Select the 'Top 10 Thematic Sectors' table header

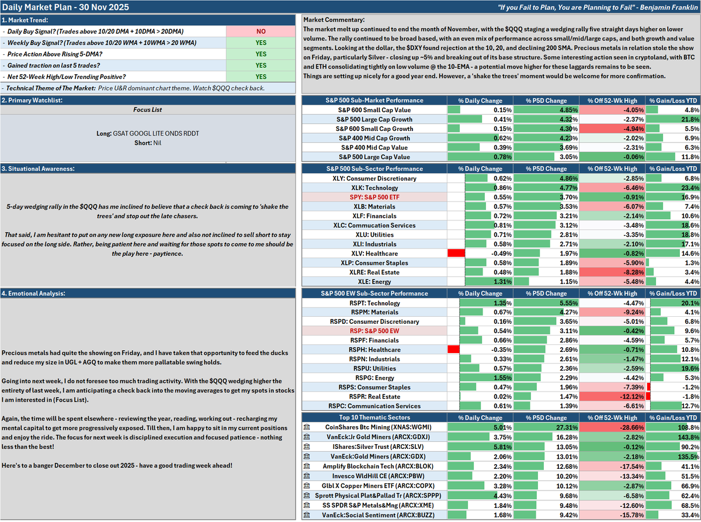click(374, 417)
